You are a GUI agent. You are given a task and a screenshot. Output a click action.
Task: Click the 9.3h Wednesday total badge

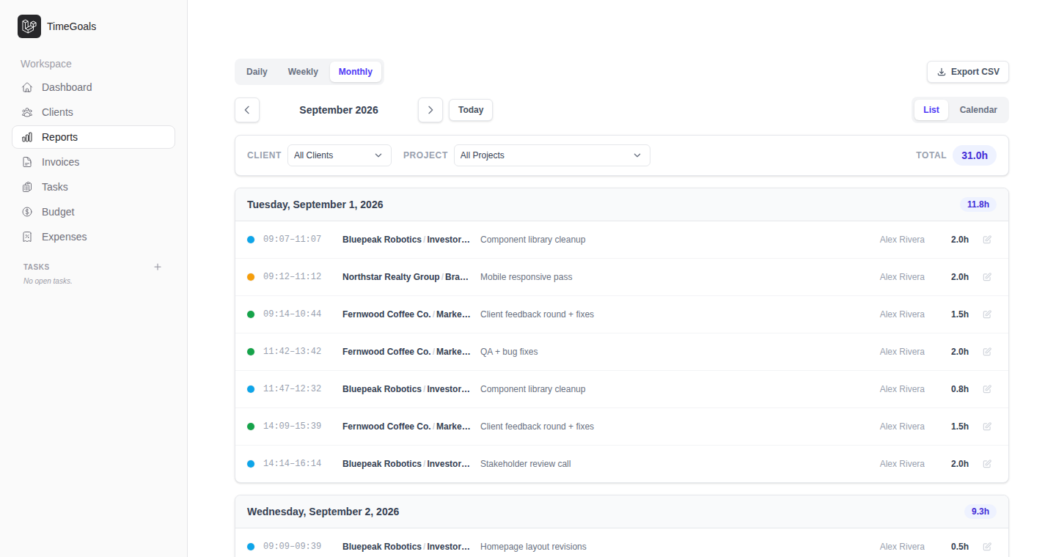tap(980, 512)
